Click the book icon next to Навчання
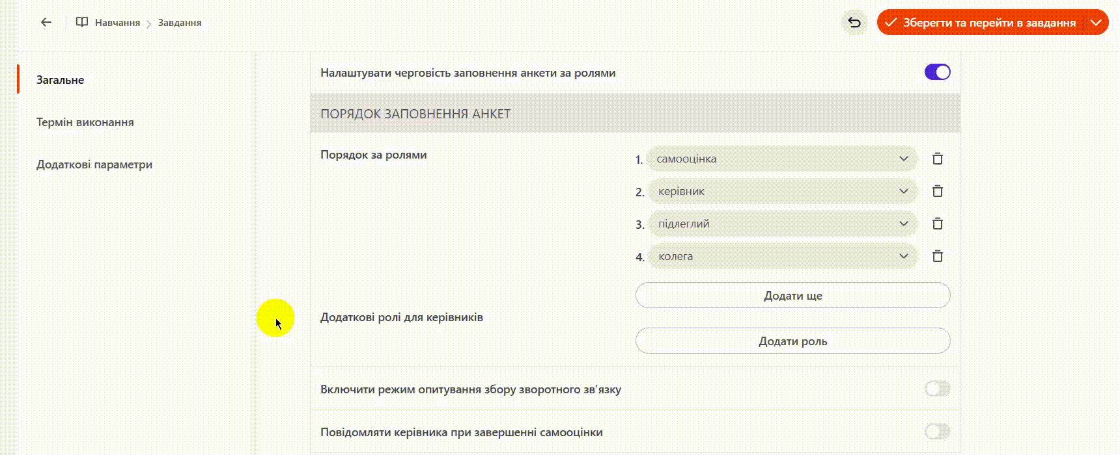 82,22
